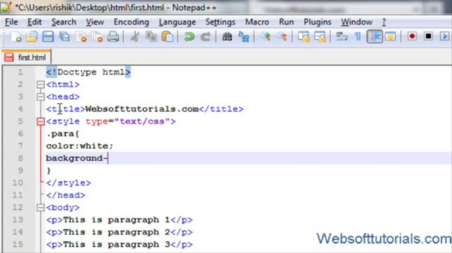
Task: Open the Edit menu
Action: 34,22
